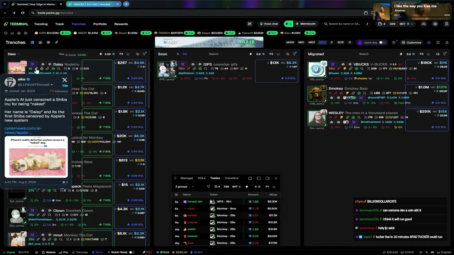Toggle the eye visibility icon near Customize
Viewport: 454px width, 255px height.
tap(429, 42)
